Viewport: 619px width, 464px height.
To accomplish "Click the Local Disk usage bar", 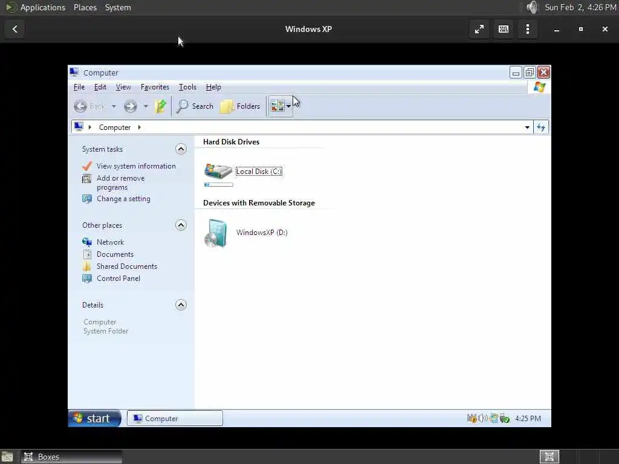I will (219, 185).
